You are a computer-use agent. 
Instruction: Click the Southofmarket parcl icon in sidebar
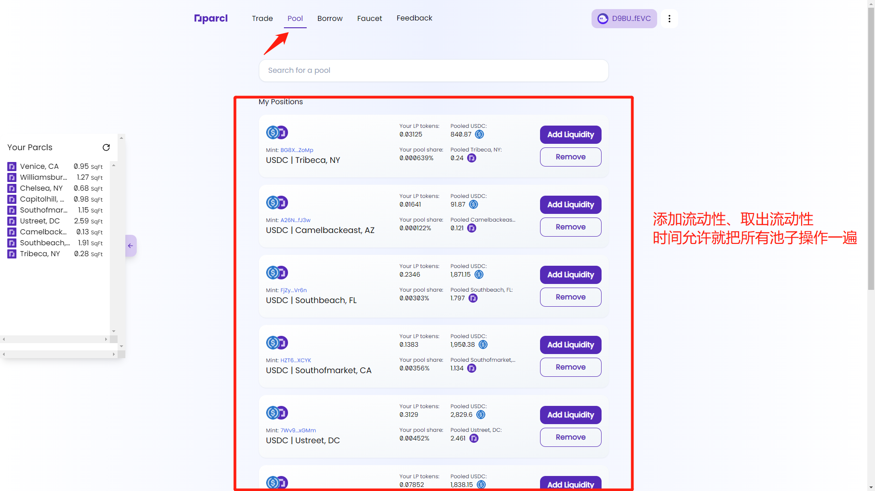(x=12, y=210)
